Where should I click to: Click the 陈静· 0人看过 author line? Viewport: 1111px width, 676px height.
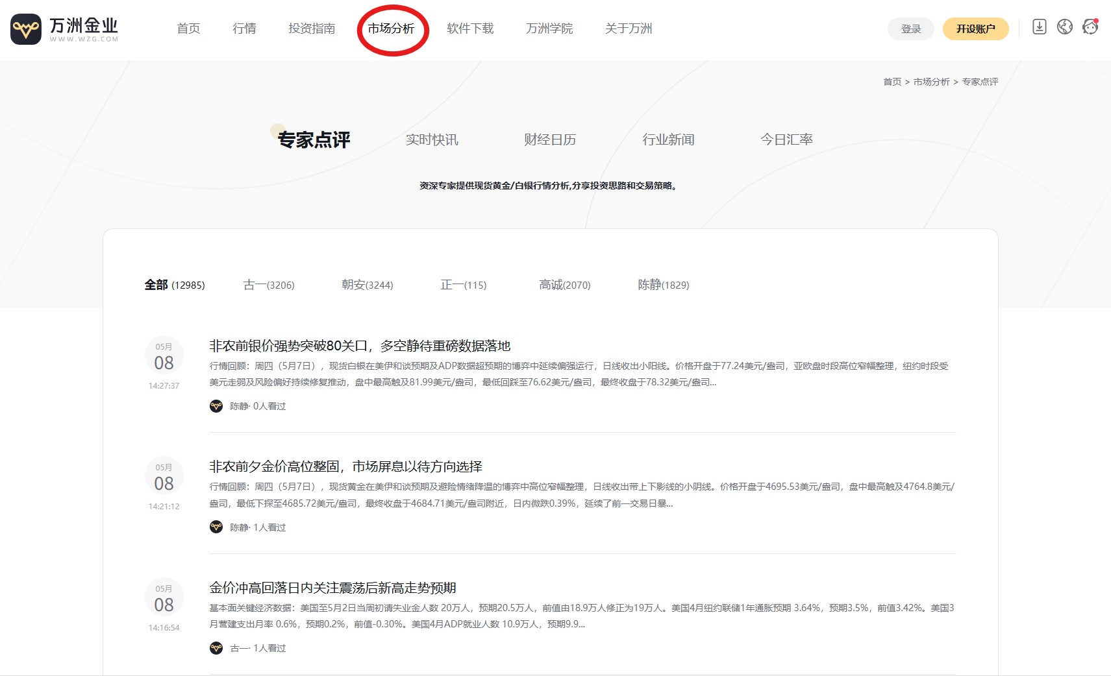[258, 406]
